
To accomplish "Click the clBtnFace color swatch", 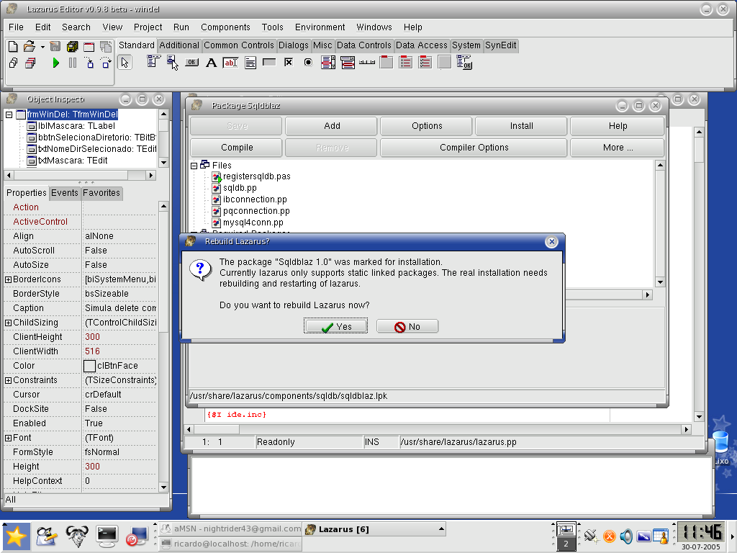I will coord(89,366).
